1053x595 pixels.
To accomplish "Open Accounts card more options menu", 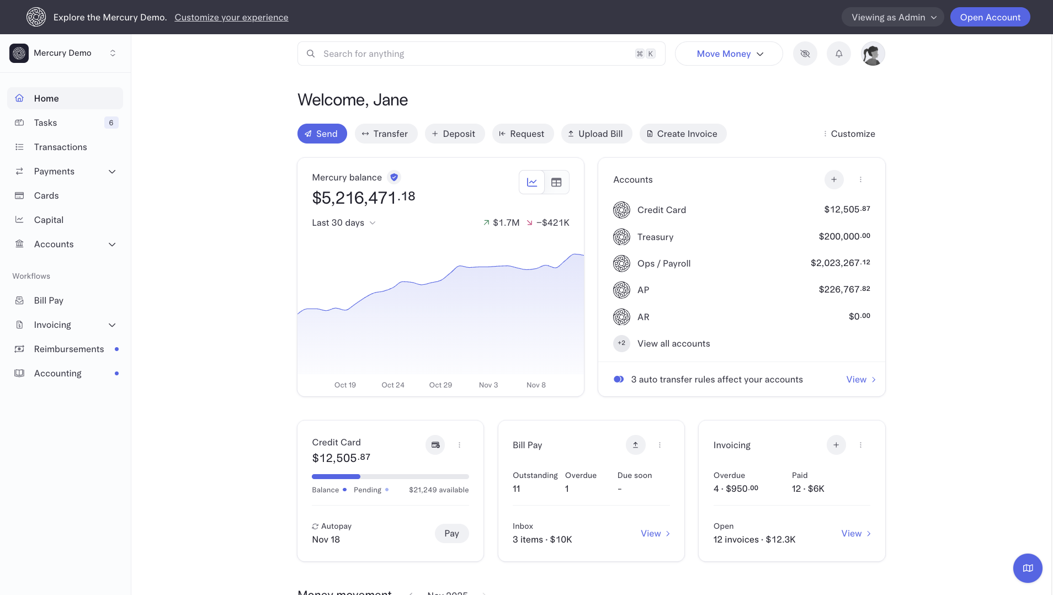I will pos(860,179).
